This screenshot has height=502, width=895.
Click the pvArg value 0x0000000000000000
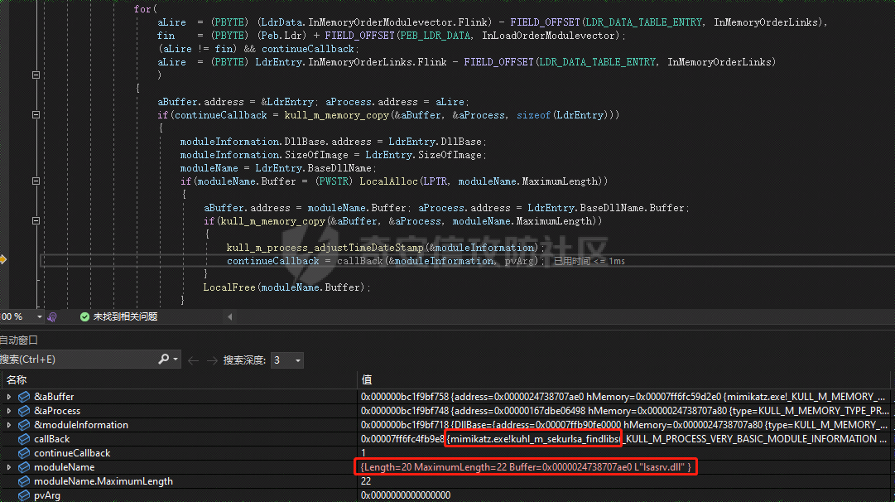click(405, 495)
